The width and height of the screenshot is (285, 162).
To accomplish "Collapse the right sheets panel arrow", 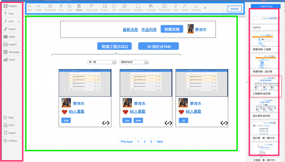I will [247, 82].
